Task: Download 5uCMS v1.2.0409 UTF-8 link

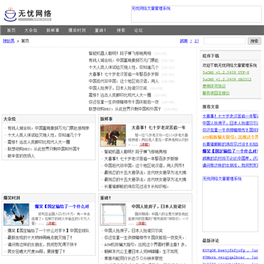Action: [x=226, y=73]
